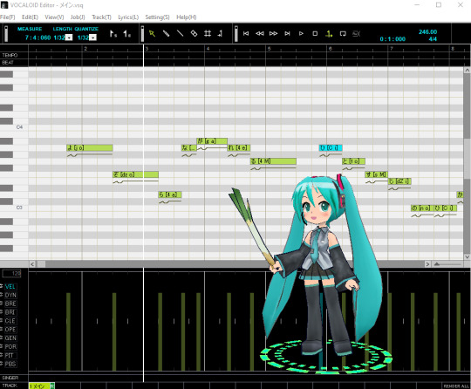Select the note る [4 M]

click(x=273, y=161)
